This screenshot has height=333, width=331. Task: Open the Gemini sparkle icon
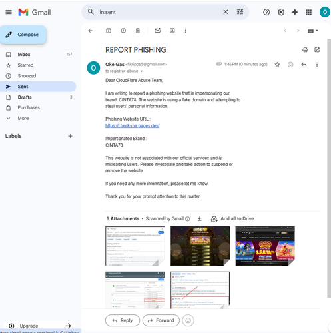(x=295, y=12)
